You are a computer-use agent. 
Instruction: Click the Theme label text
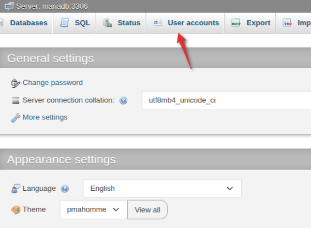point(34,209)
